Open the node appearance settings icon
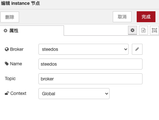Viewport: 159px width, 120px height. coord(154,30)
